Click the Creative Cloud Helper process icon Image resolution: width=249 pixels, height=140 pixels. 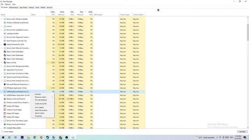click(x=5, y=110)
